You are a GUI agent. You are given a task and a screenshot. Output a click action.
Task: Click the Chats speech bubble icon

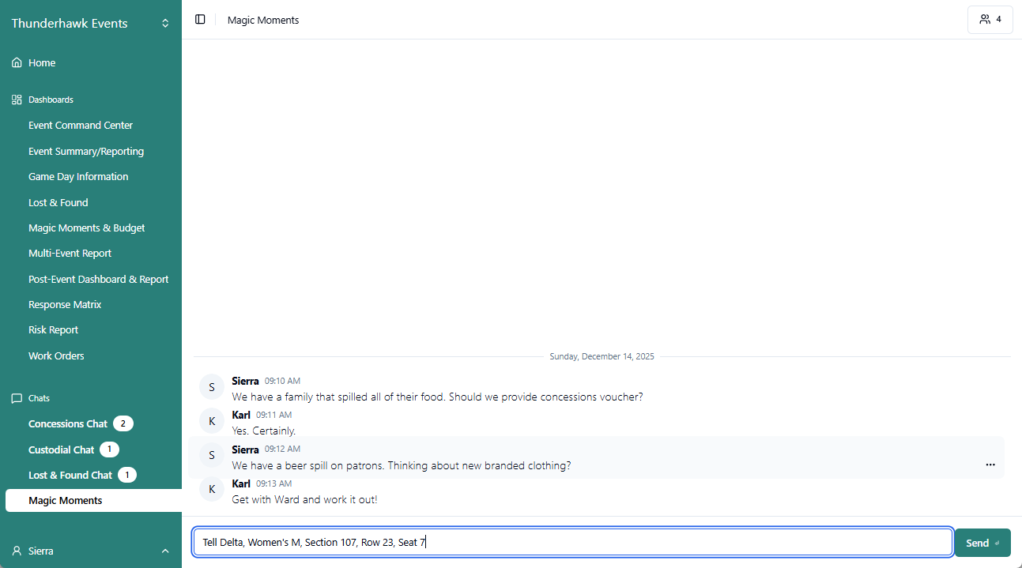(x=17, y=397)
